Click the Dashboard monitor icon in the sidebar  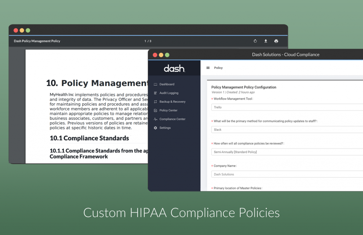pos(155,84)
